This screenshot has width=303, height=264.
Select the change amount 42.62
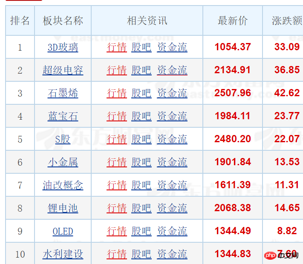pos(287,93)
